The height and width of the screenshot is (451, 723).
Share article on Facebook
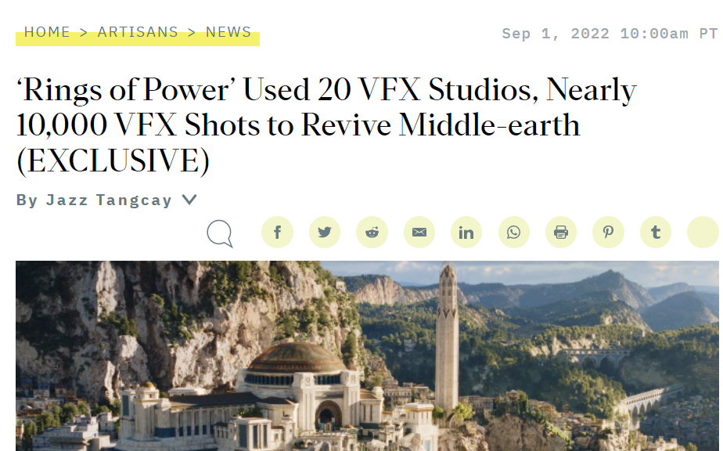(x=277, y=233)
